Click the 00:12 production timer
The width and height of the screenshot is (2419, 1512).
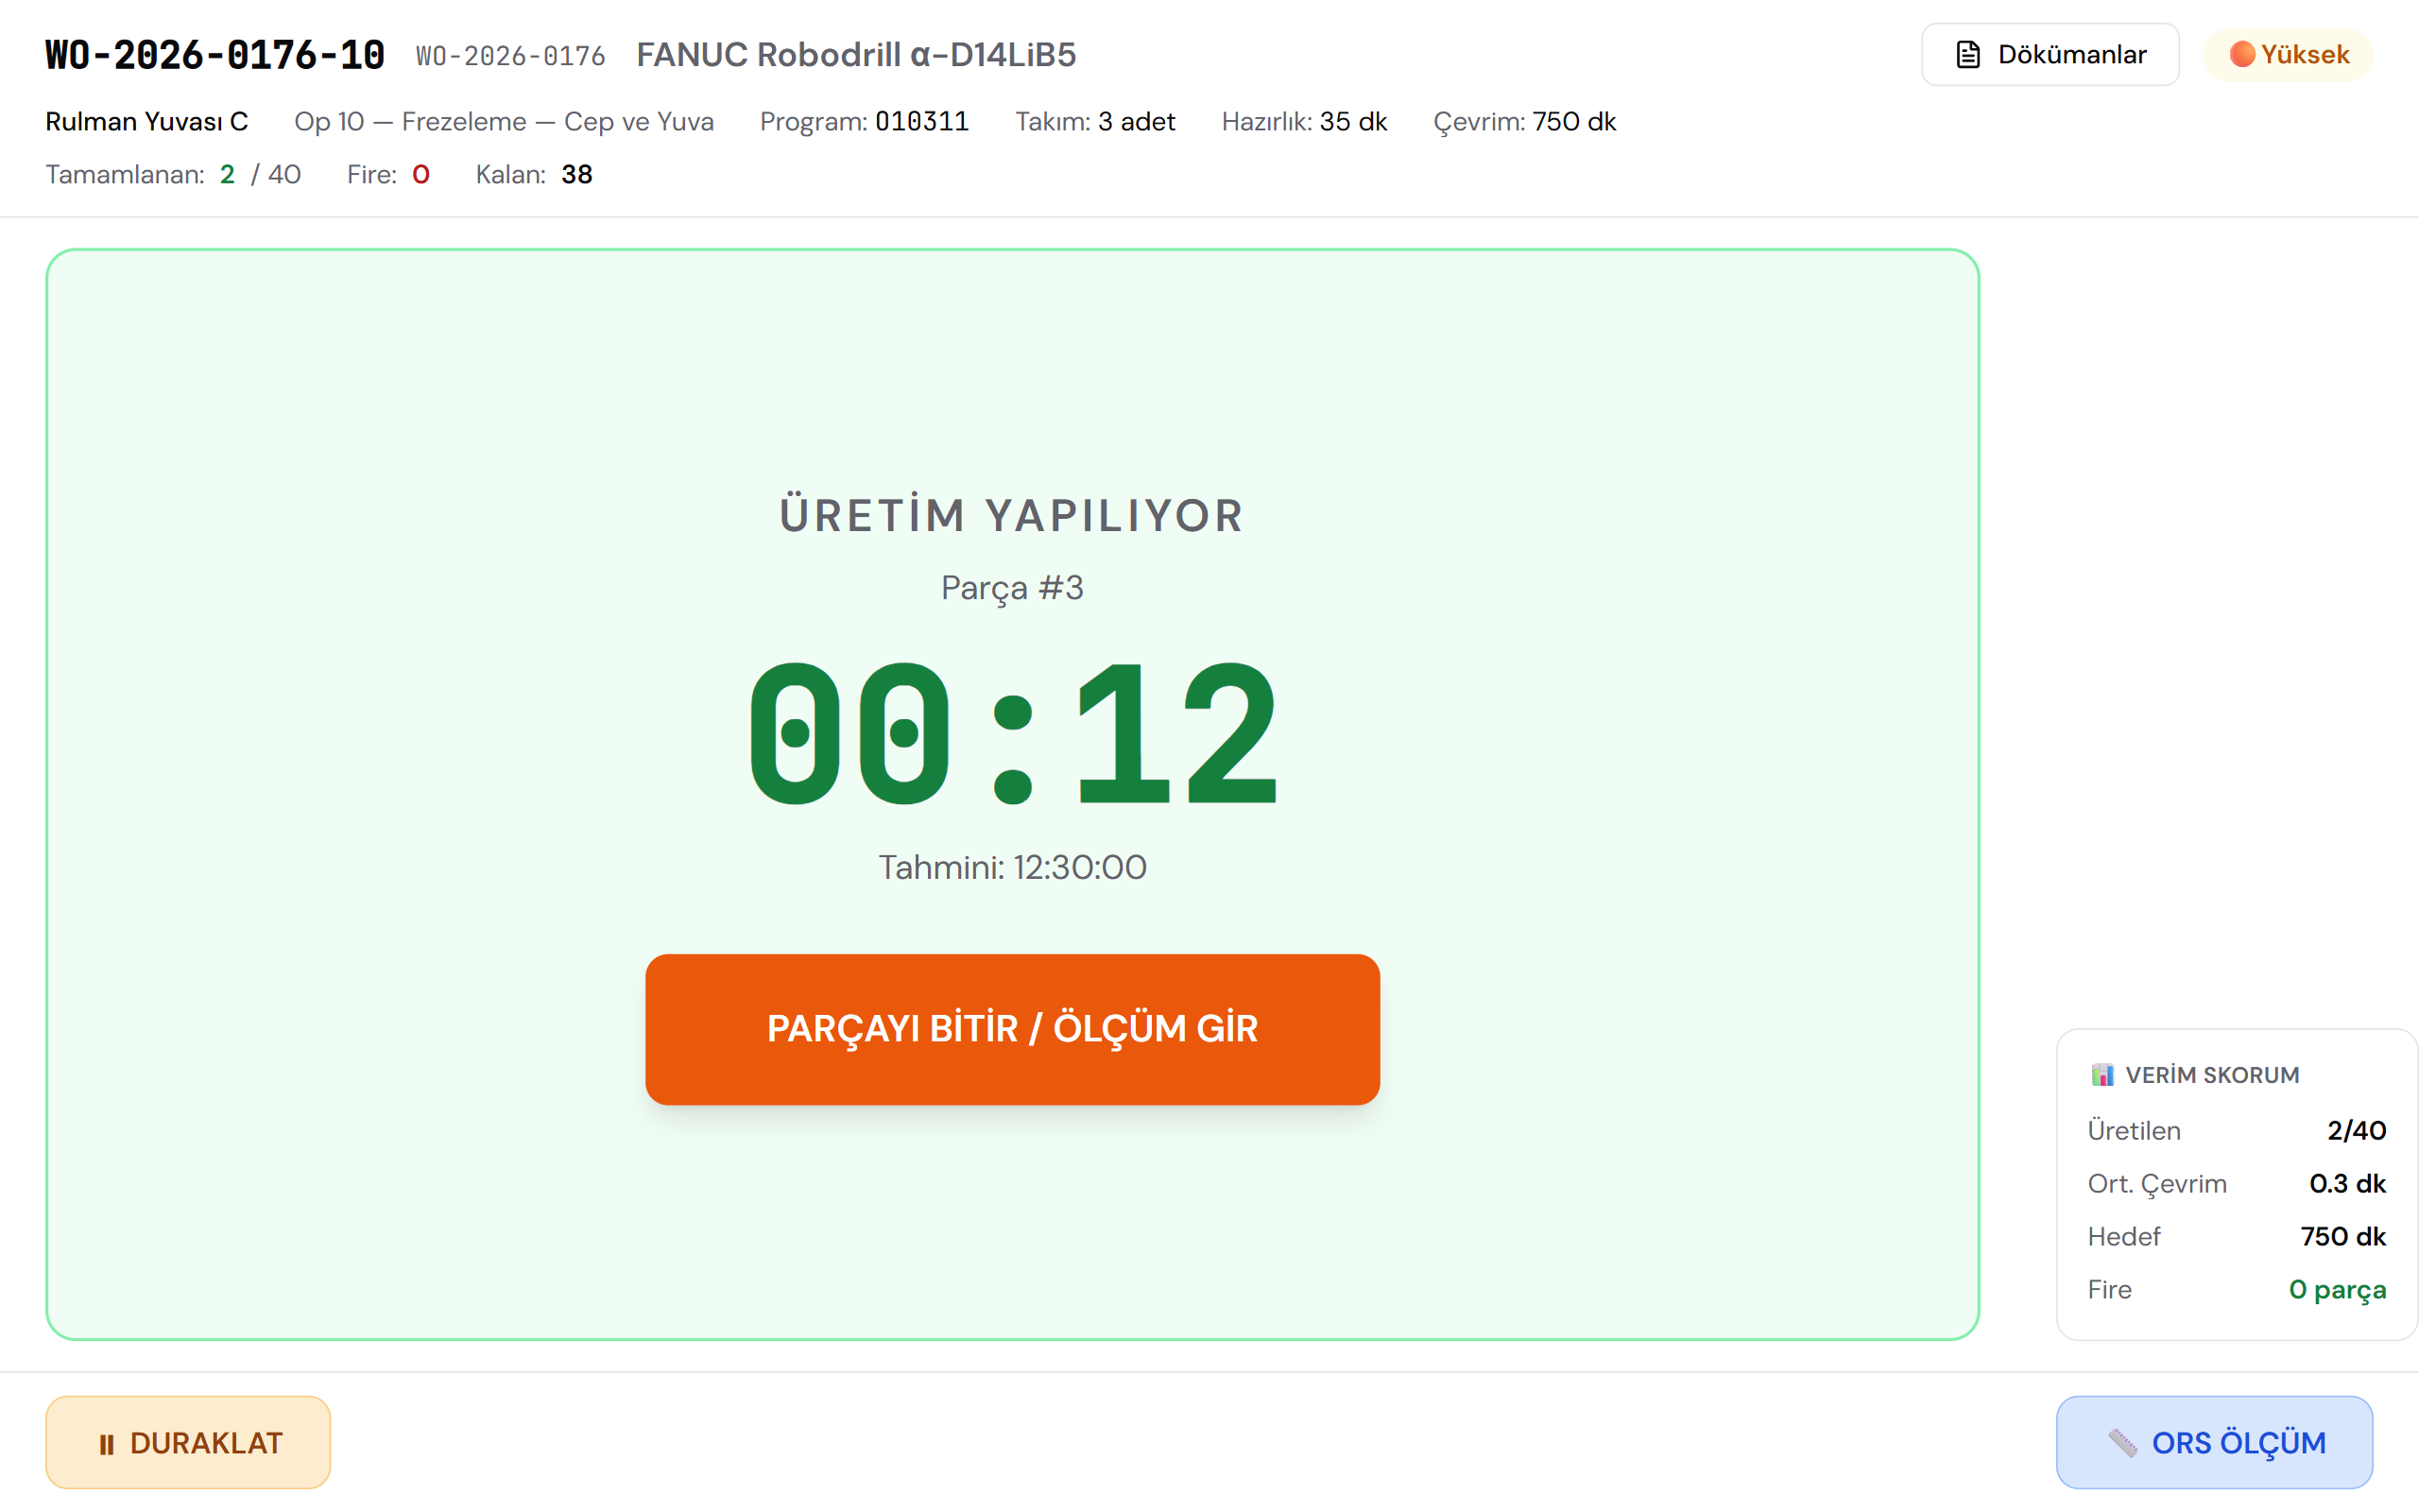(x=1012, y=733)
